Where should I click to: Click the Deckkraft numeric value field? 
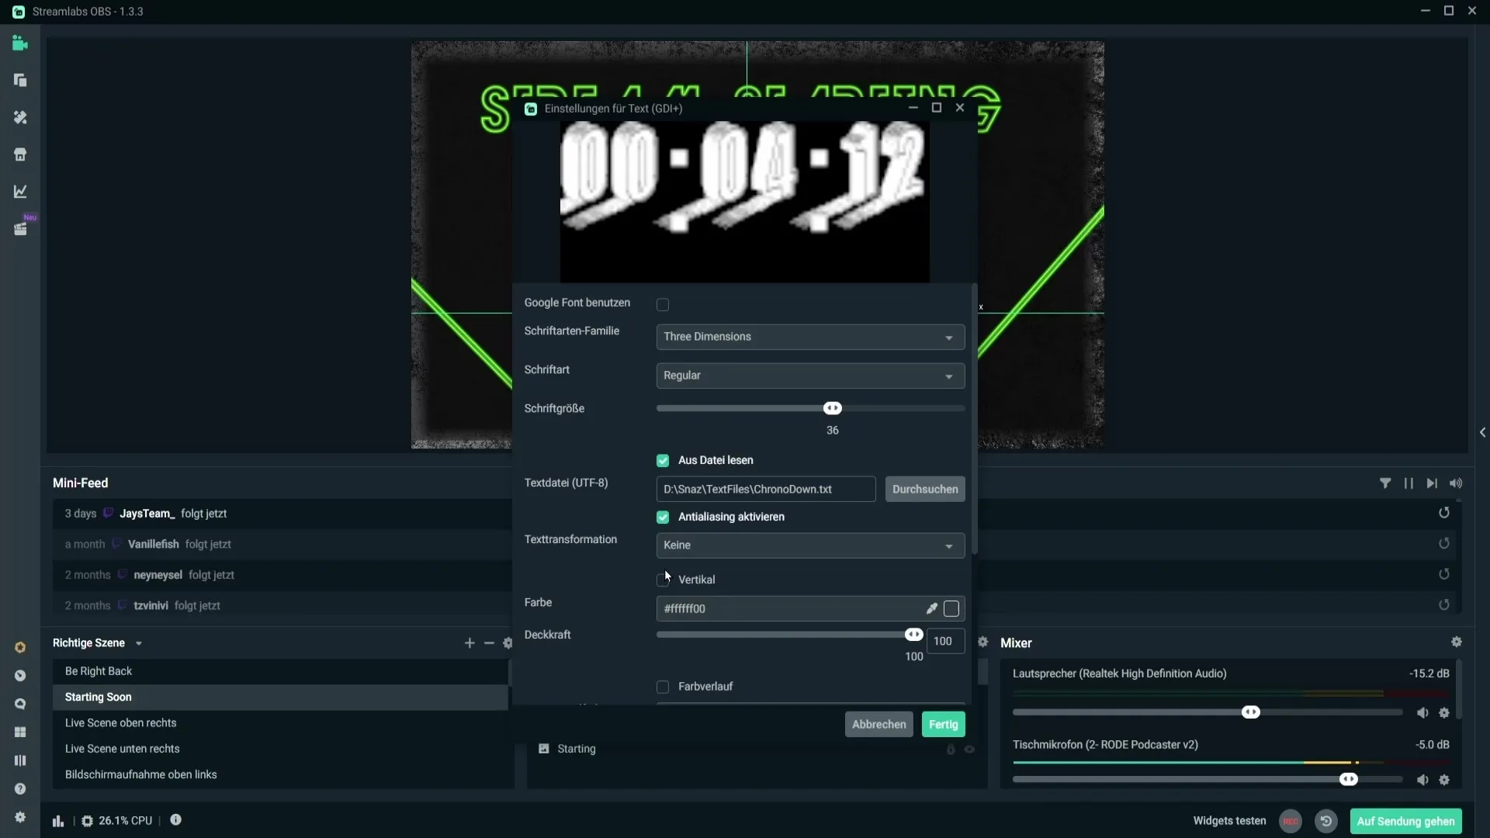[x=944, y=642]
